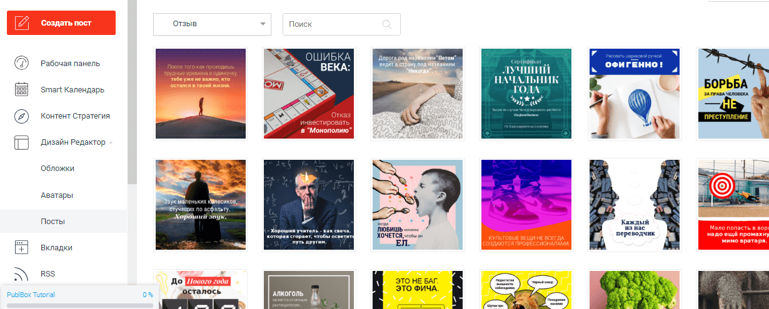Viewport: 769px width, 309px height.
Task: Click the Дизайн Редактор layout icon
Action: (22, 142)
